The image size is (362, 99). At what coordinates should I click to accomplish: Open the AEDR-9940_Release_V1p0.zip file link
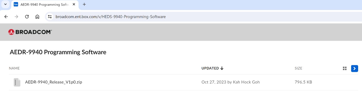point(53,82)
